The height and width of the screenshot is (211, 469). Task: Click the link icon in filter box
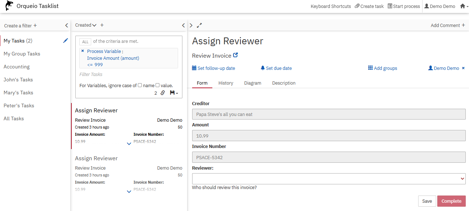click(x=163, y=93)
